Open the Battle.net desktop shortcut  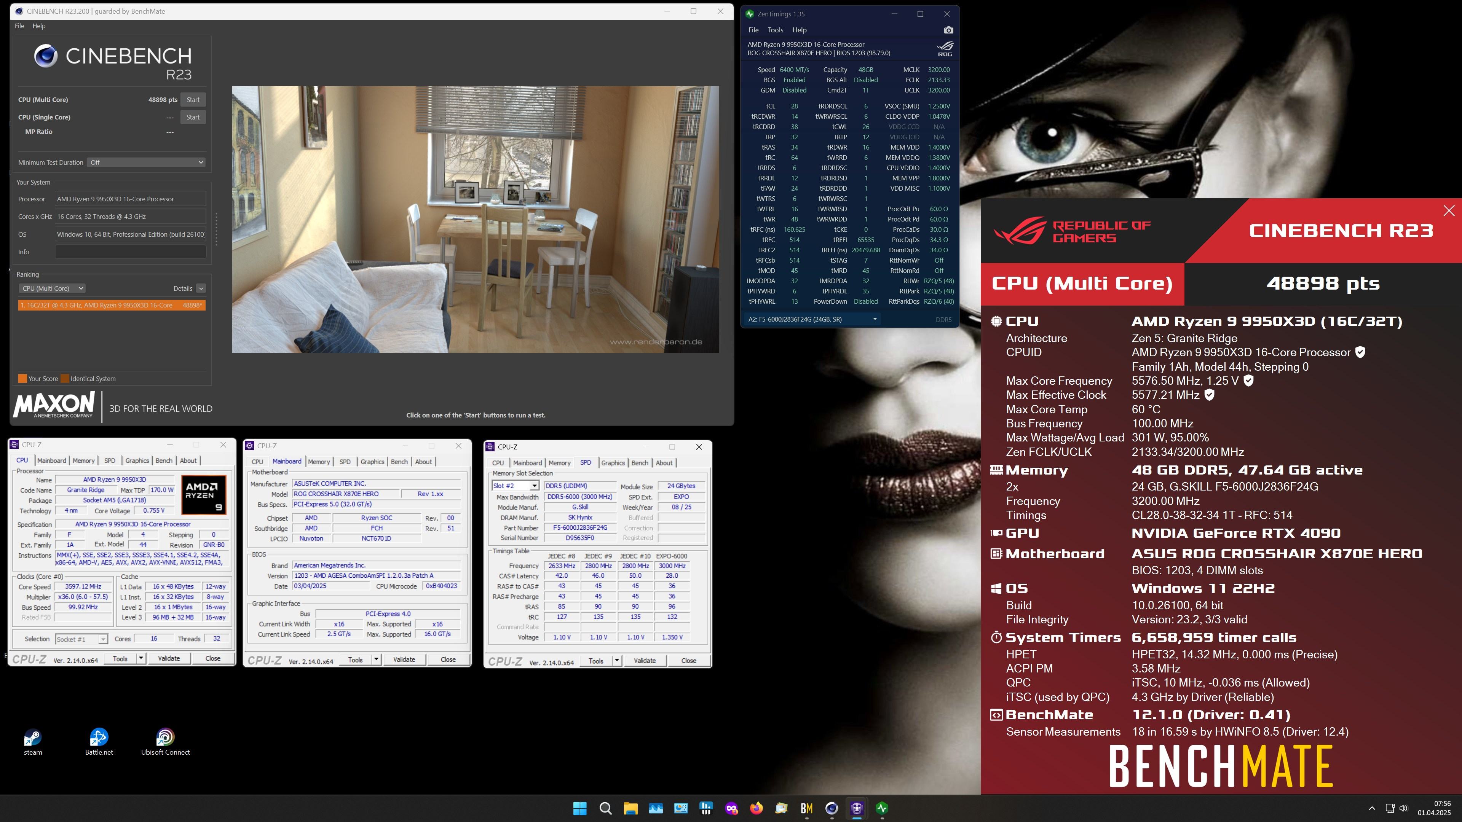pyautogui.click(x=99, y=738)
